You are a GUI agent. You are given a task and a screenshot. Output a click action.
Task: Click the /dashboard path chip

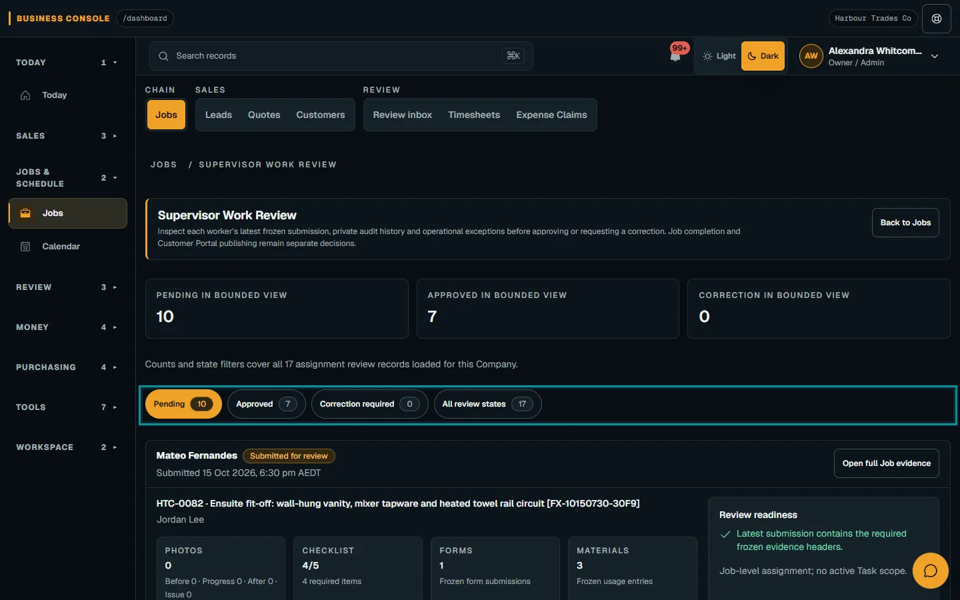point(145,19)
